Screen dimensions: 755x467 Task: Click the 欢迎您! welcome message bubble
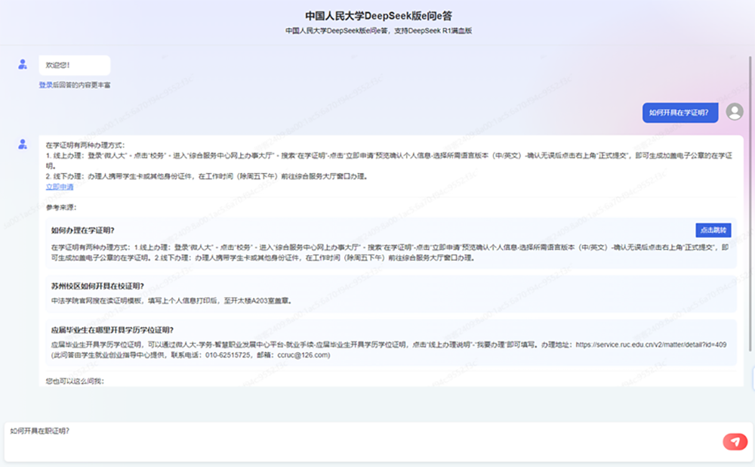point(75,65)
